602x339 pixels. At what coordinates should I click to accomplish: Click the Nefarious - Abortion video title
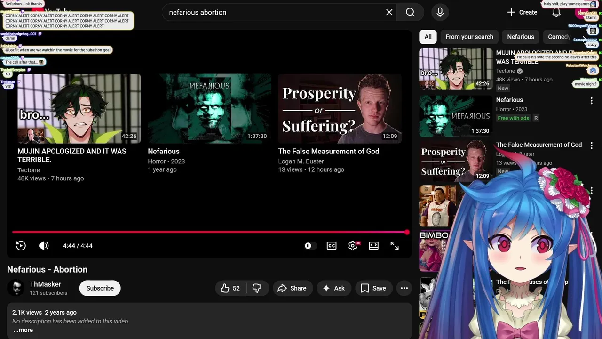(x=48, y=269)
